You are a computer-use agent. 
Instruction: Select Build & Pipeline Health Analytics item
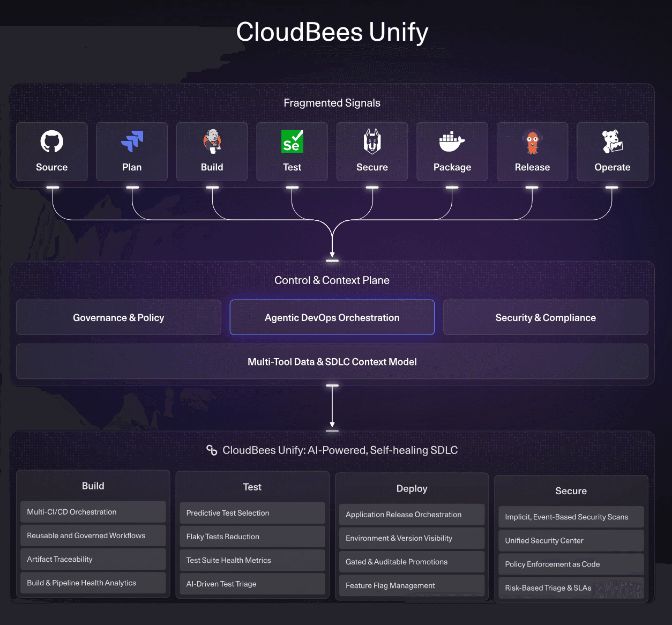click(93, 583)
